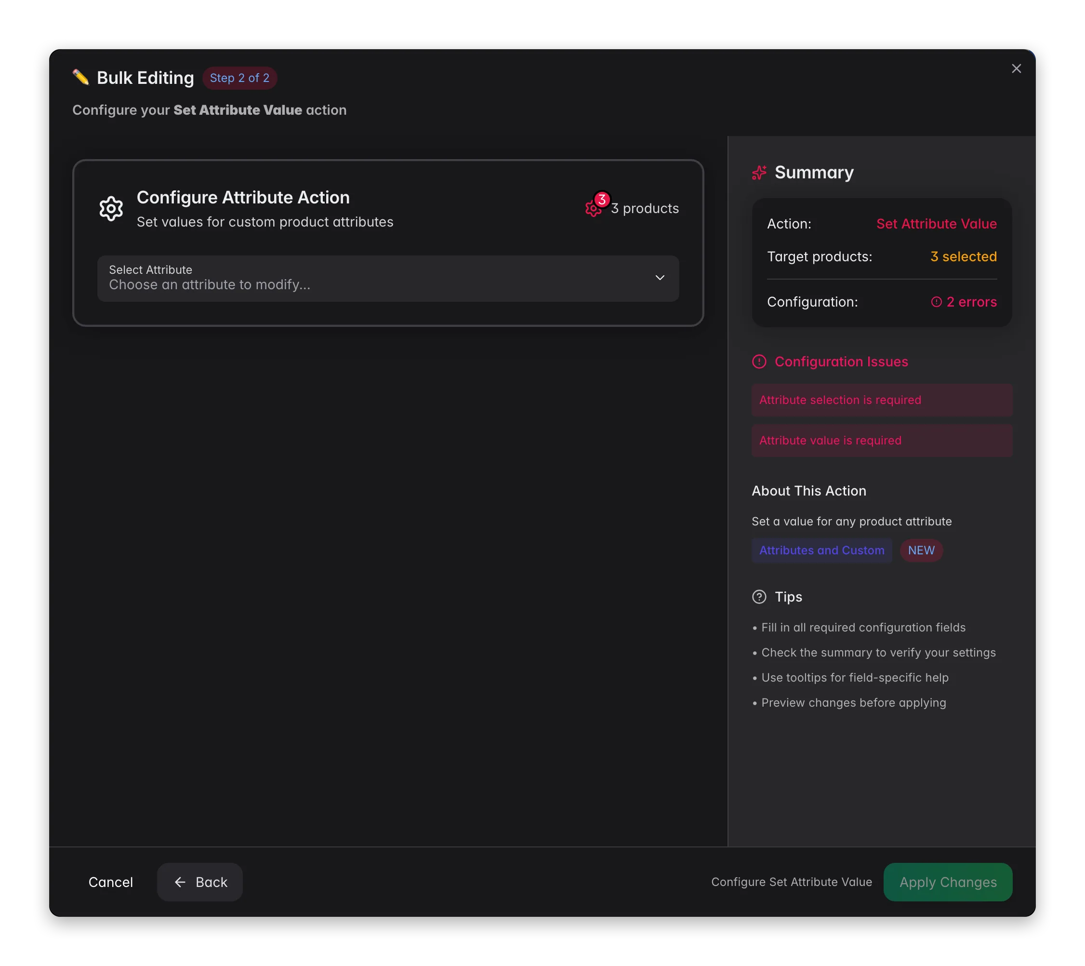Image resolution: width=1085 pixels, height=966 pixels.
Task: Click the '2 errors' configuration status
Action: click(x=964, y=302)
